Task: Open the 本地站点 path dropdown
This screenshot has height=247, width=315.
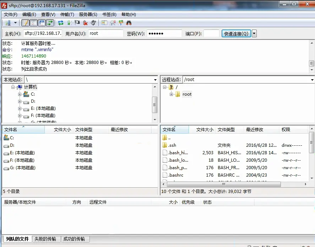Action: click(x=155, y=80)
